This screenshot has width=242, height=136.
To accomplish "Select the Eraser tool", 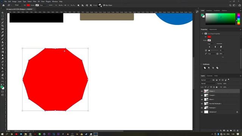I will pyautogui.click(x=3, y=49).
